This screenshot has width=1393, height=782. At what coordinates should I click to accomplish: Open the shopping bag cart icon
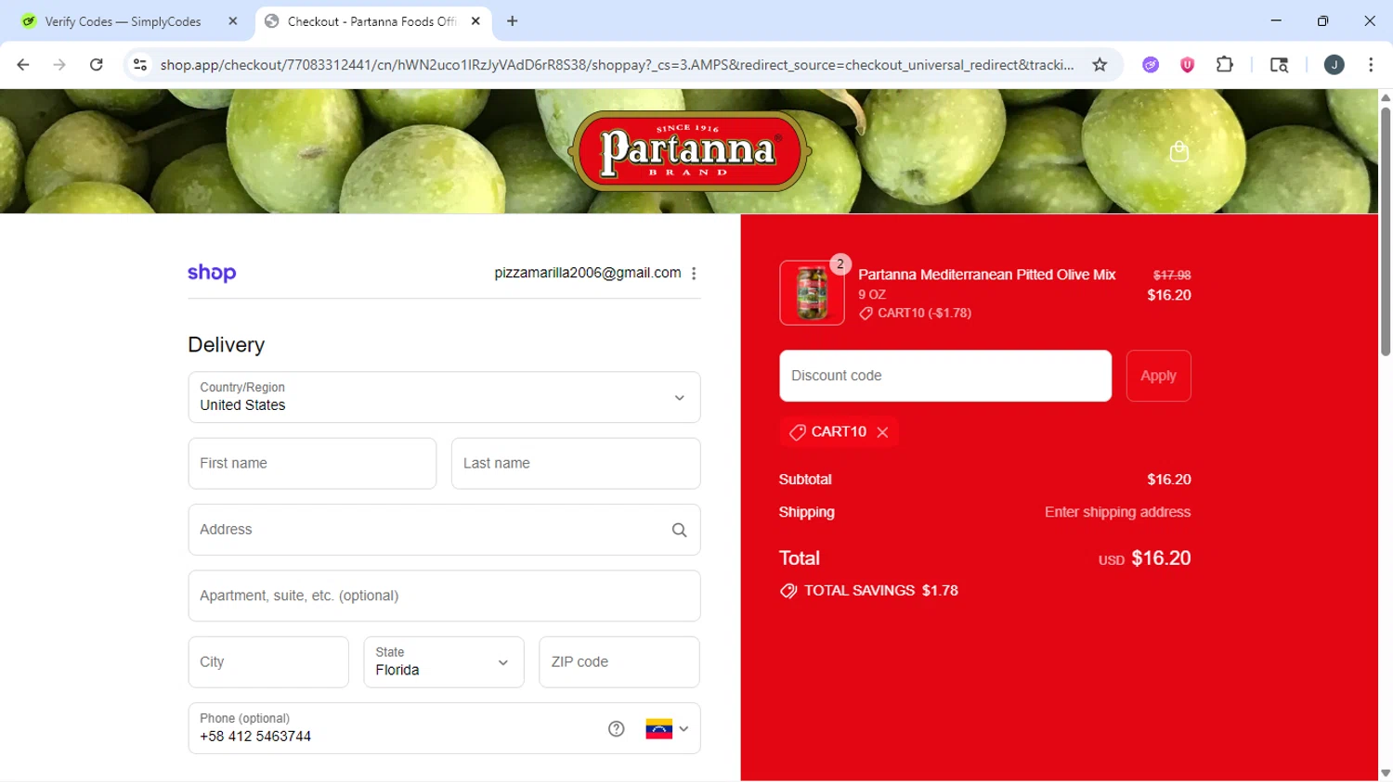point(1179,151)
